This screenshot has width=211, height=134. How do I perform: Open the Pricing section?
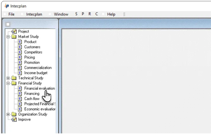(29, 57)
